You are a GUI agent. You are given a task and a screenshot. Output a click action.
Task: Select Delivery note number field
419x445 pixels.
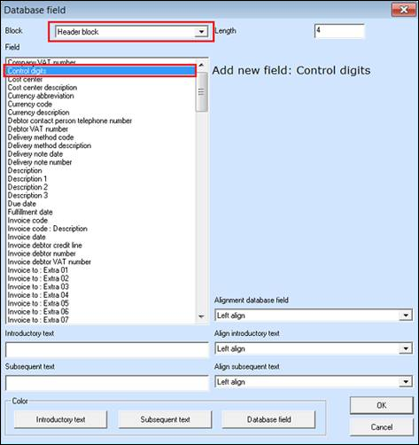(40, 162)
